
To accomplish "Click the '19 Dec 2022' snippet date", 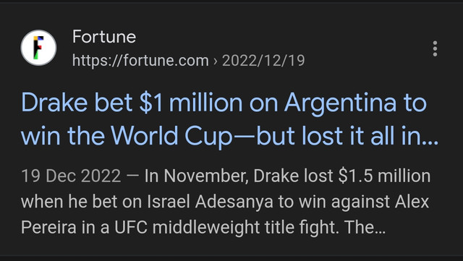I will [71, 176].
